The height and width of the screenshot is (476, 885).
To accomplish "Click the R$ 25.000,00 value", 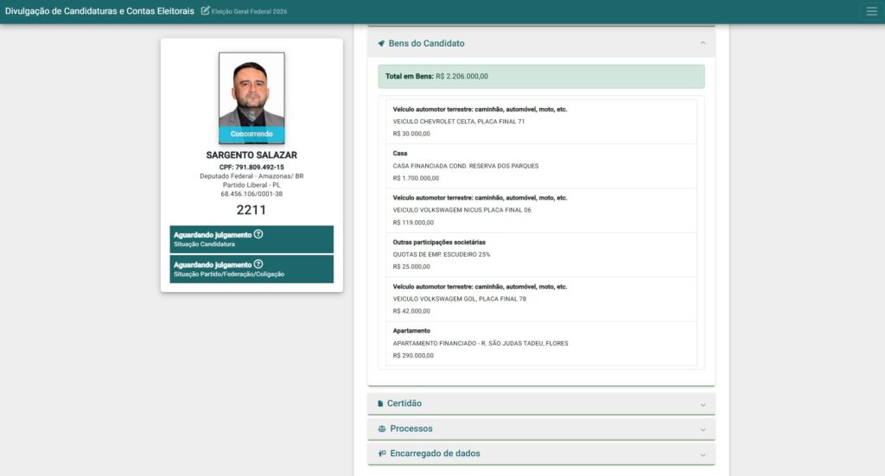I will [411, 267].
